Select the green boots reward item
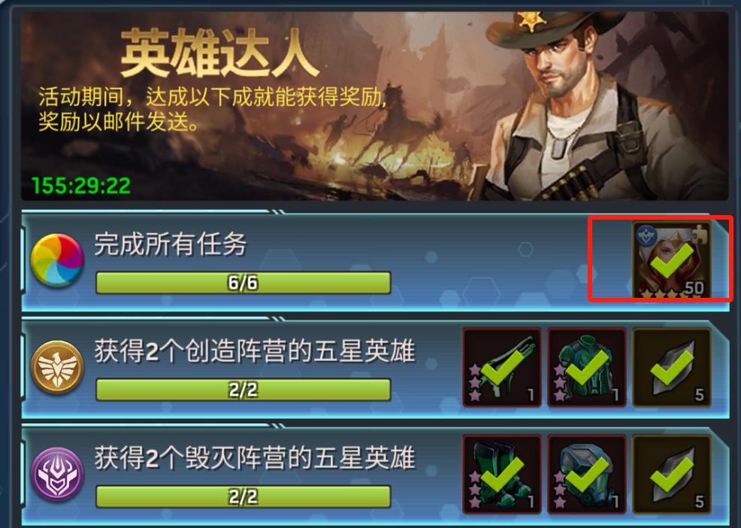Screen dimensions: 741x528 (x=502, y=474)
